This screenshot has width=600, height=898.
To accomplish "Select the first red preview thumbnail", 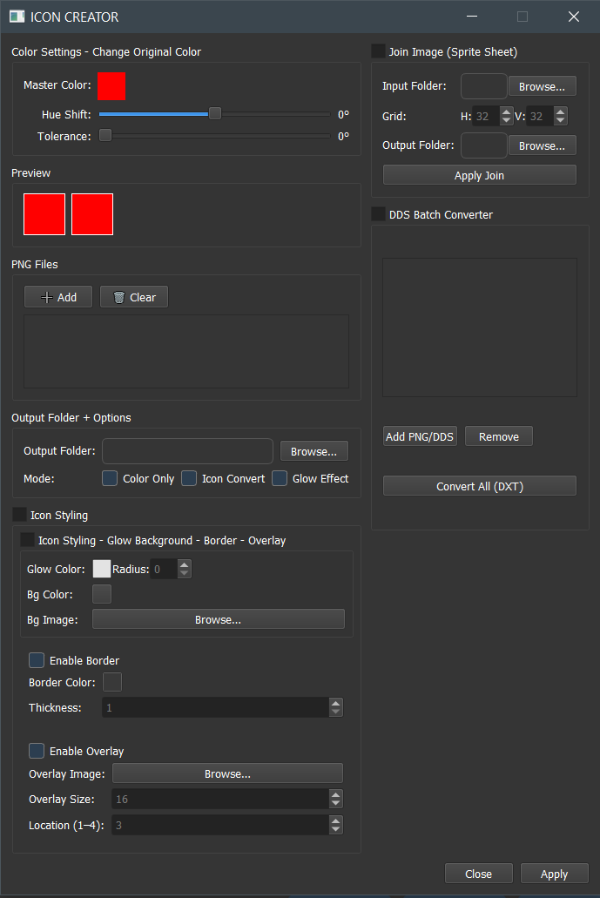I will click(44, 214).
